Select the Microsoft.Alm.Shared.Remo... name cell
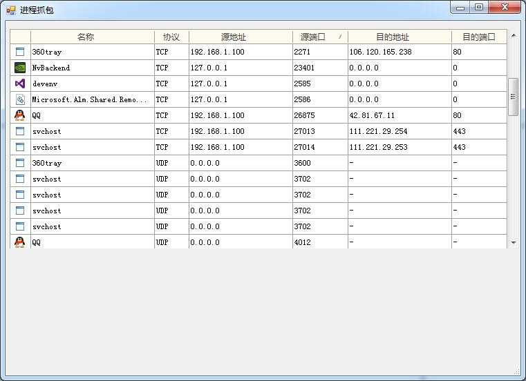This screenshot has width=526, height=381. point(92,99)
